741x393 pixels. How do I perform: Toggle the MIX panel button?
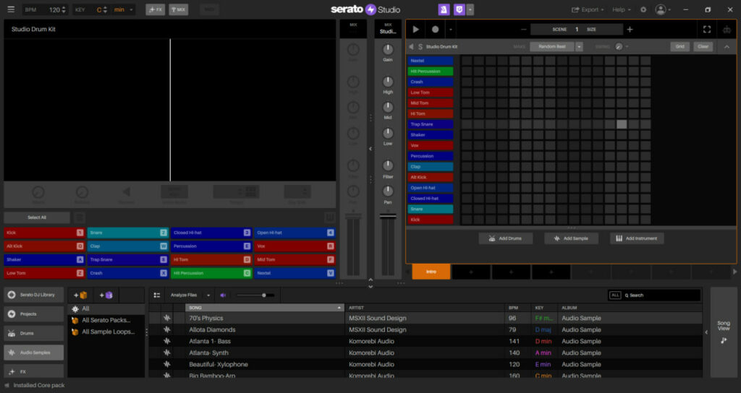click(x=179, y=9)
